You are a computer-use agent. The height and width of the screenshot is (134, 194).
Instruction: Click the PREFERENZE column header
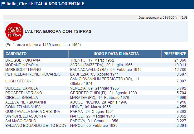point(175,54)
